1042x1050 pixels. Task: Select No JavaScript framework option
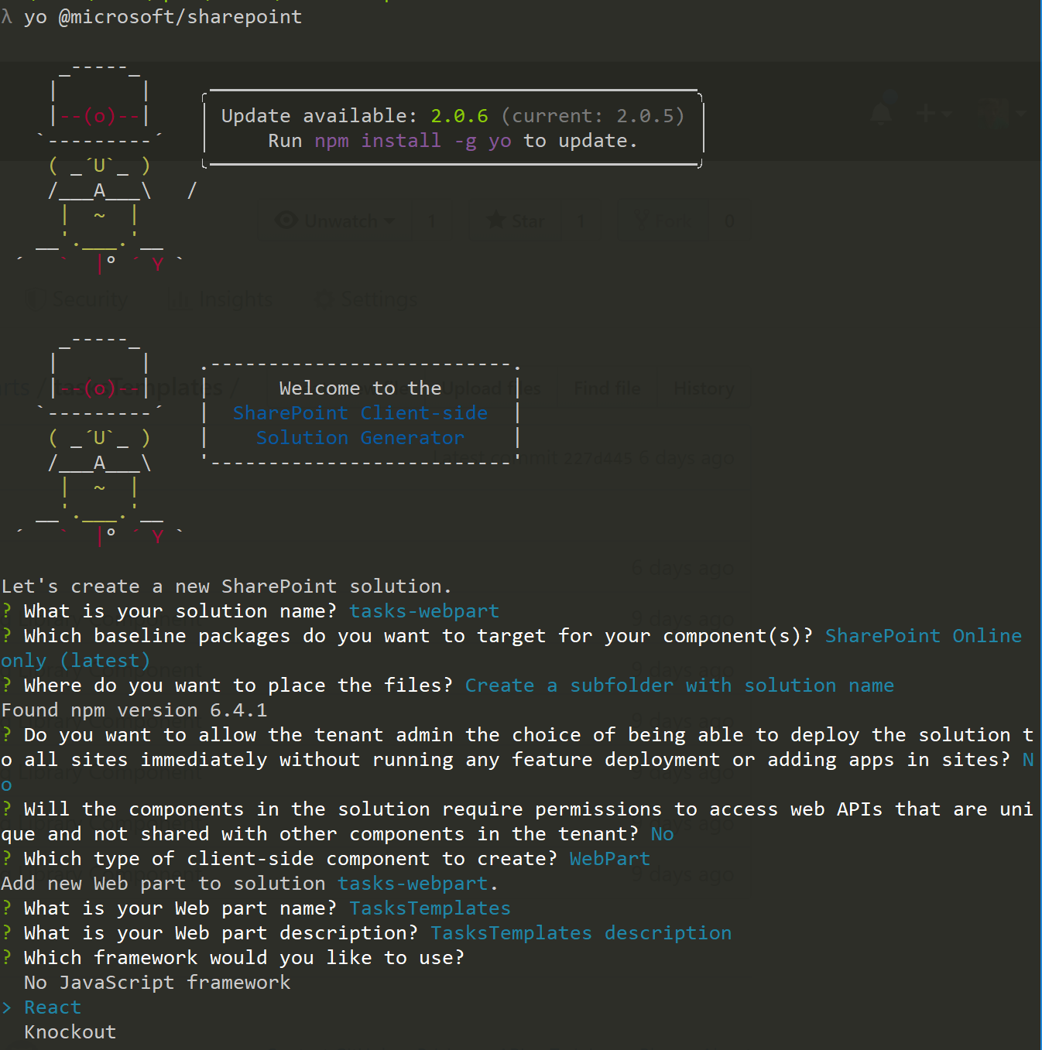point(157,983)
